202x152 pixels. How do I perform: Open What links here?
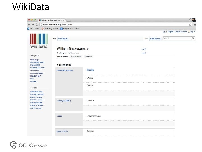click(x=36, y=92)
